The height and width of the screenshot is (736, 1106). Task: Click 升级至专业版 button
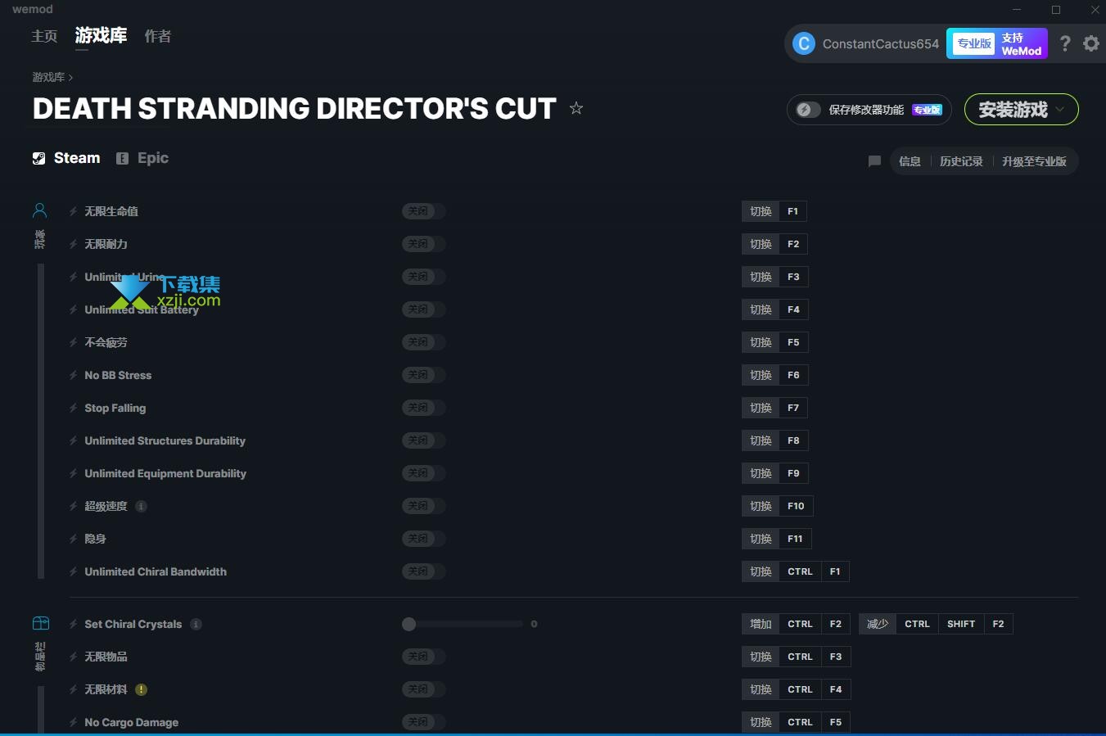[x=1034, y=161]
